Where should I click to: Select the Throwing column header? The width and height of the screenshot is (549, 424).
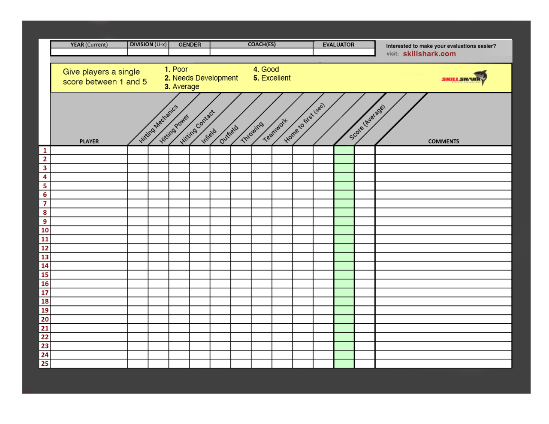252,132
